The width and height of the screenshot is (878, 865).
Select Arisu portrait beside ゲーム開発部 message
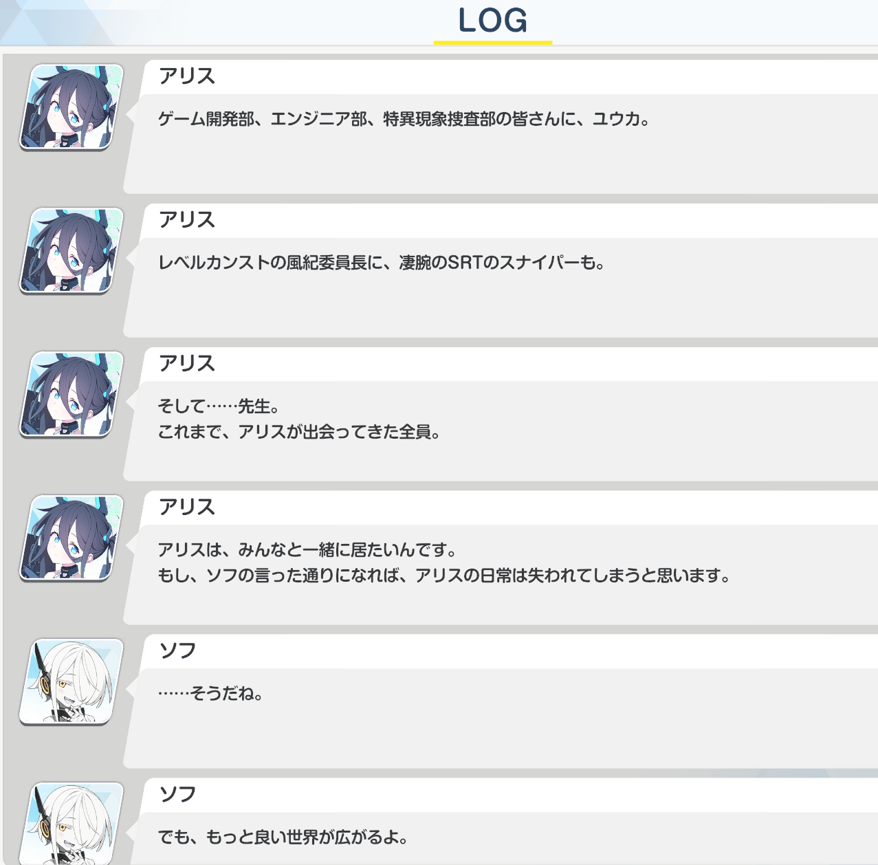tap(72, 107)
